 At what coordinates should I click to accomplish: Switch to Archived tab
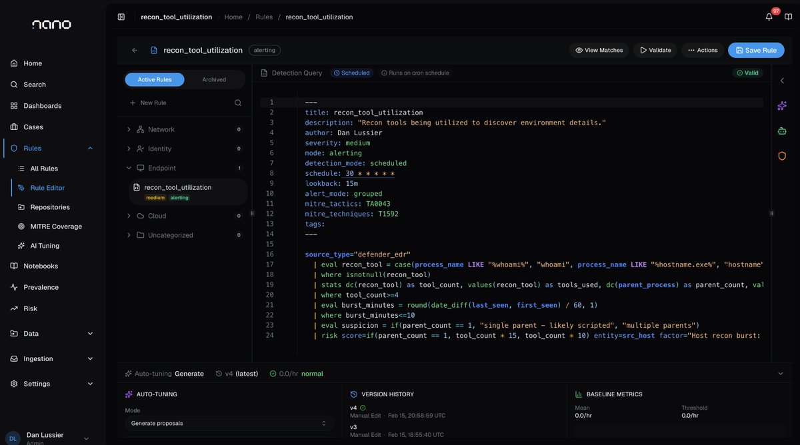pyautogui.click(x=214, y=79)
